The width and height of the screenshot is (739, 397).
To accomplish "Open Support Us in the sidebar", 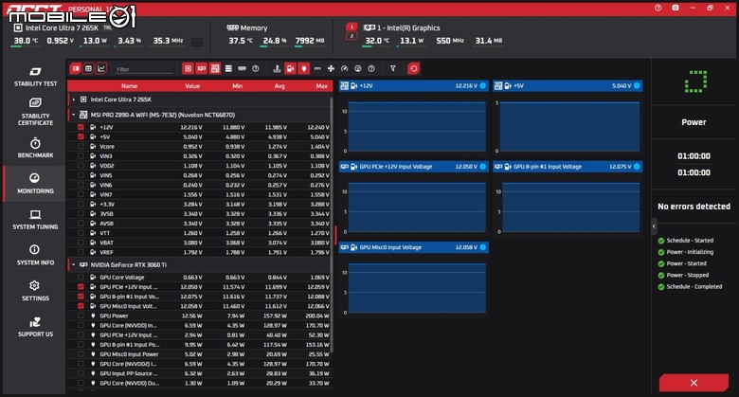I will point(35,327).
